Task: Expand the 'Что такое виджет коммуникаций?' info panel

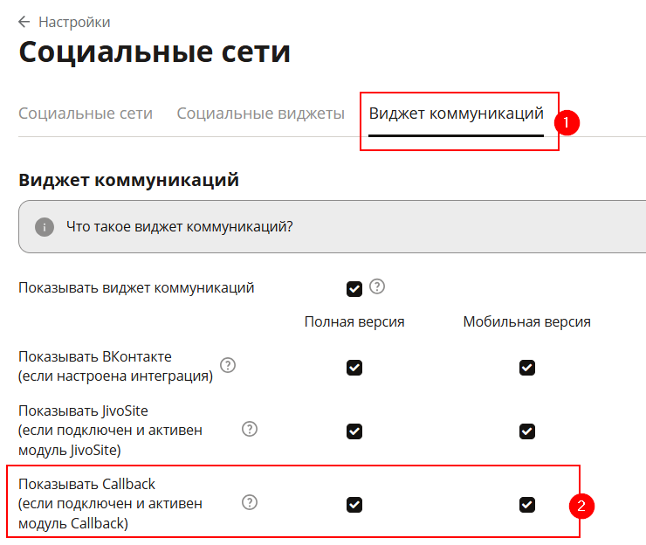Action: pos(332,227)
